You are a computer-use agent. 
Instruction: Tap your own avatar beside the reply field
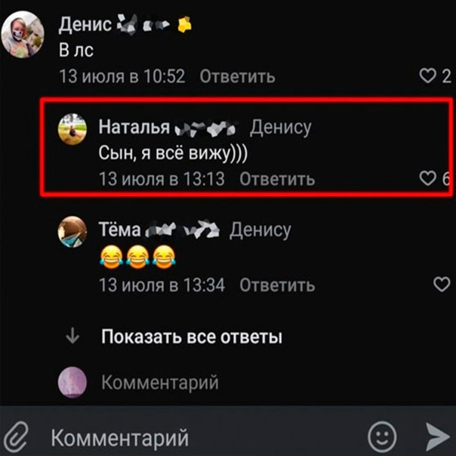tap(72, 382)
